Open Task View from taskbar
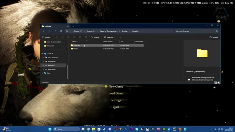The image size is (235, 132). click(x=83, y=129)
